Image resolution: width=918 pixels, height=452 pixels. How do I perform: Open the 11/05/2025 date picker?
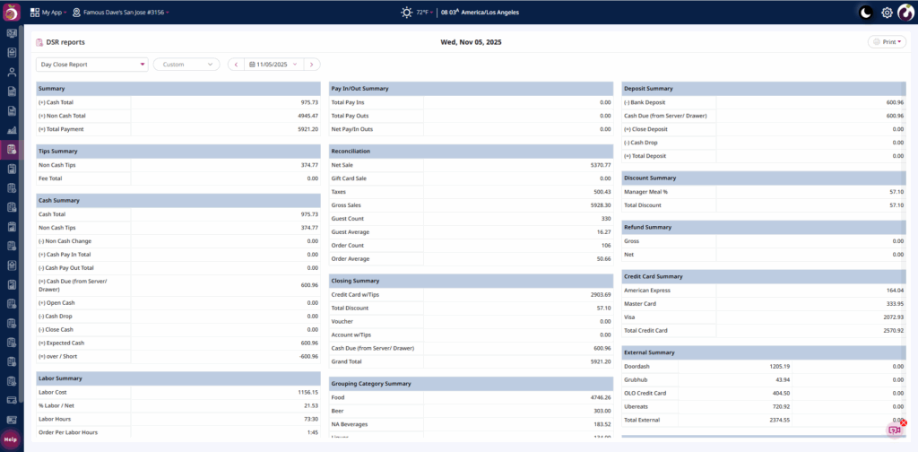point(273,65)
